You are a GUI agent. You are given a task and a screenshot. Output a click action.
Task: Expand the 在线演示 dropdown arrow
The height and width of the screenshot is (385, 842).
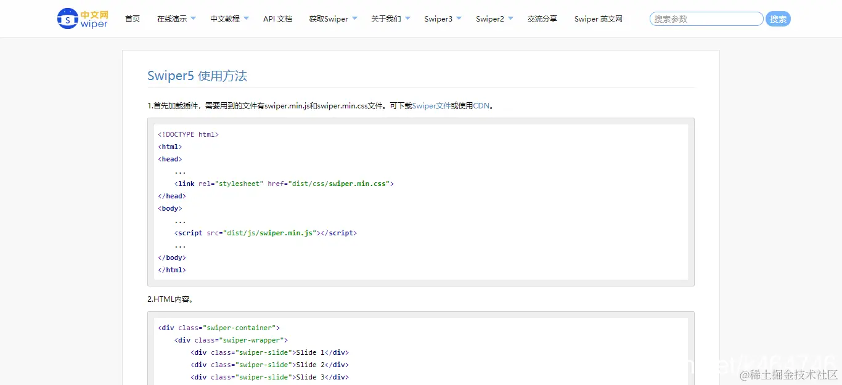pyautogui.click(x=193, y=18)
